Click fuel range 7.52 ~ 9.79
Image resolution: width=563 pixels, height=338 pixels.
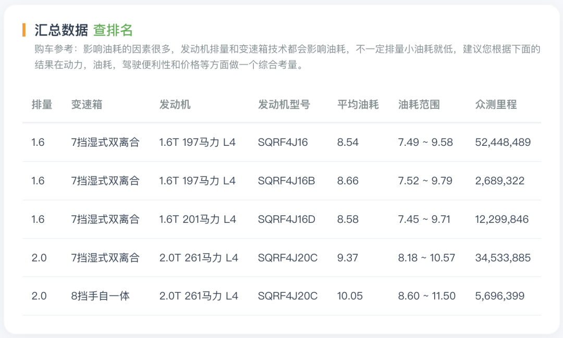[425, 181]
